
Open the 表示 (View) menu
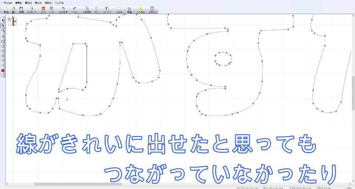coord(28,3)
